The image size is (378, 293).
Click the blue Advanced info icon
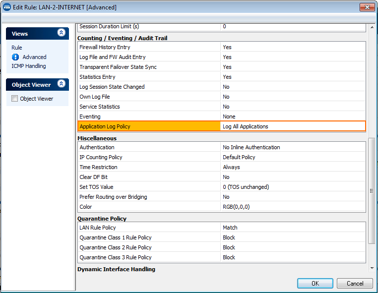click(x=15, y=57)
